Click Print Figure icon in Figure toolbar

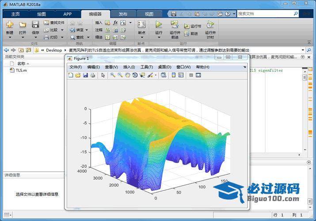92,75
